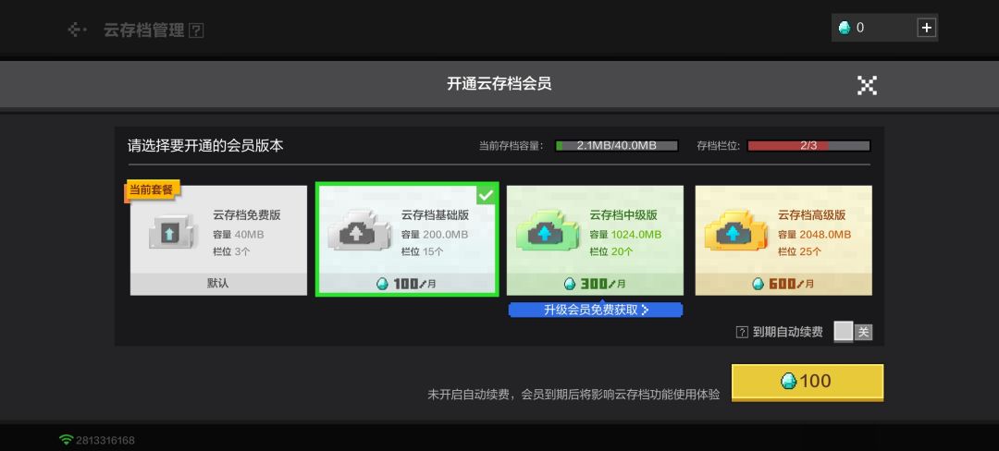Click the 升级会员免费获取 link

[596, 310]
